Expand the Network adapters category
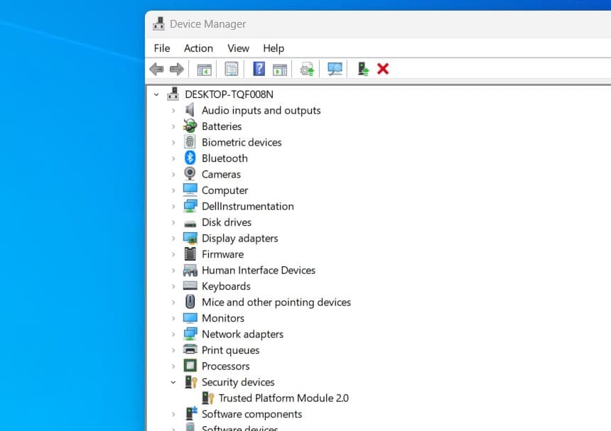This screenshot has height=431, width=611. coord(173,334)
